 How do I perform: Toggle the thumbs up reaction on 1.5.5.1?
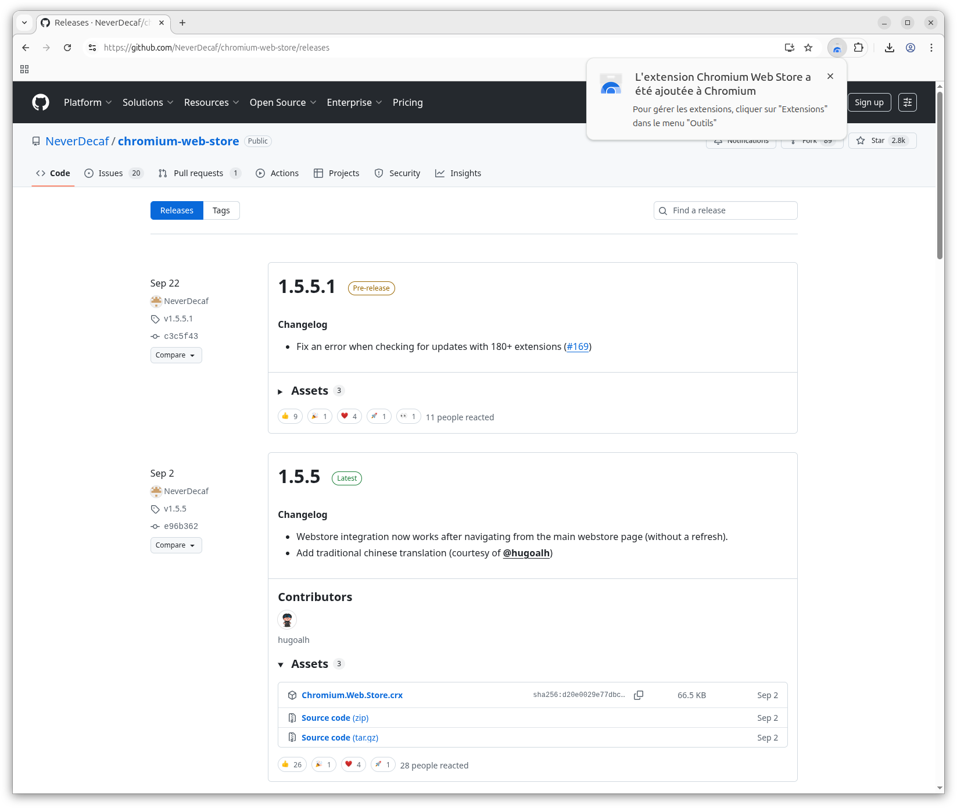pos(290,416)
